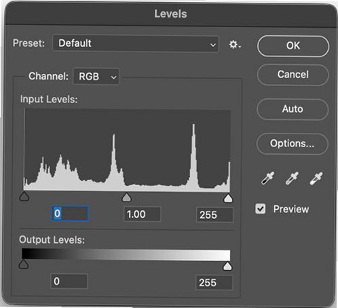Image resolution: width=338 pixels, height=308 pixels.
Task: Select the black point eyedropper
Action: pos(268,178)
